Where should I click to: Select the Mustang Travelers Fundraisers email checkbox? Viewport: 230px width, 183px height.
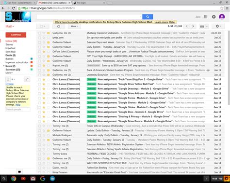tap(39, 33)
